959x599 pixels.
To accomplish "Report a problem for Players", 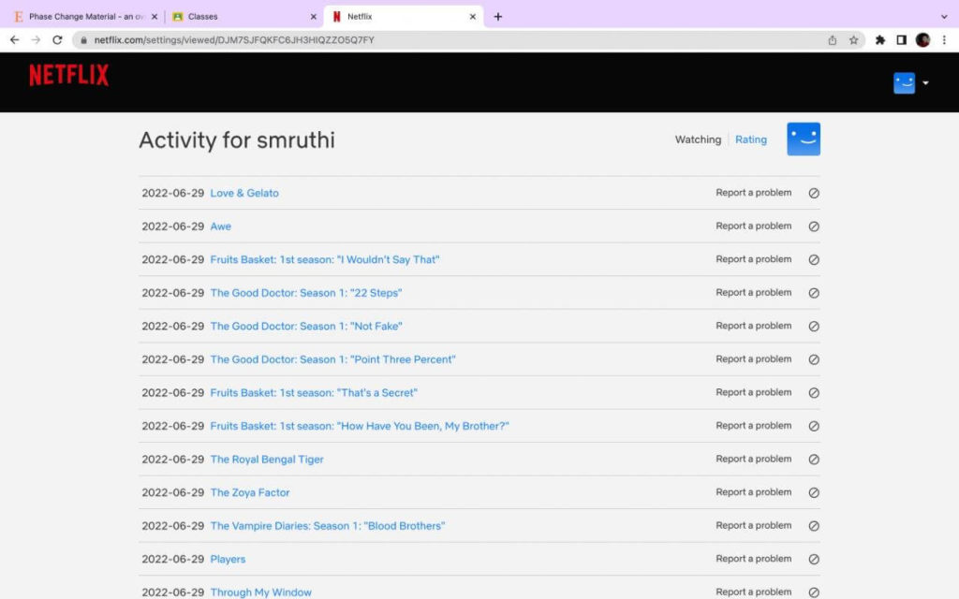I will [754, 559].
